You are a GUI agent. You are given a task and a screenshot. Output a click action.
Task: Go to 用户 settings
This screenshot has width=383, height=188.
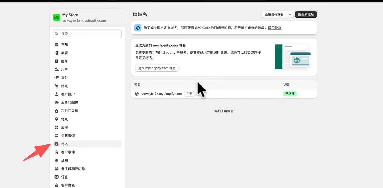(x=87, y=69)
